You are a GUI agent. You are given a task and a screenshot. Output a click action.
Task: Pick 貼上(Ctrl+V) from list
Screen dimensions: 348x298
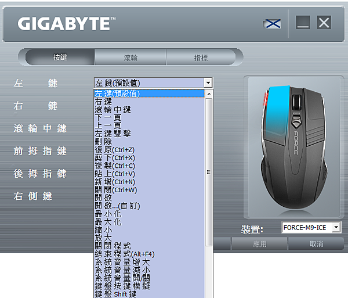click(x=149, y=174)
